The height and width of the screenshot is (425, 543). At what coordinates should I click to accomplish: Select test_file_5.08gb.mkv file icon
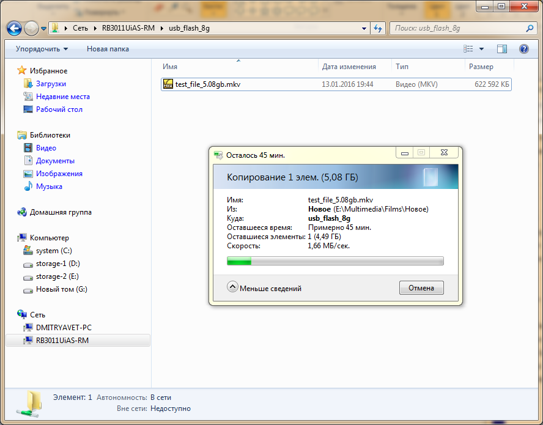[x=168, y=84]
